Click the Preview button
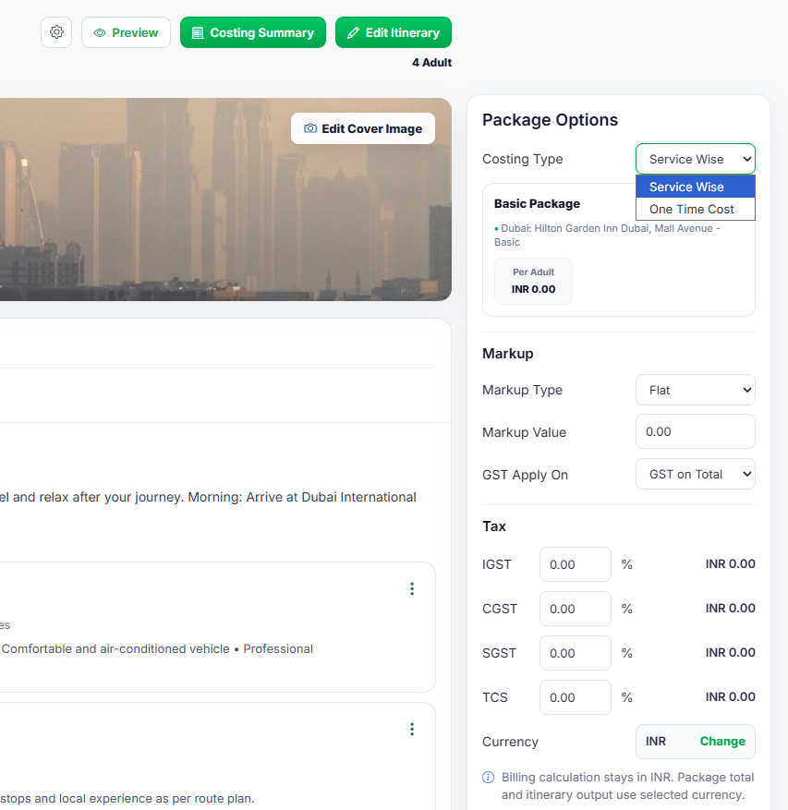The height and width of the screenshot is (810, 788). tap(126, 32)
